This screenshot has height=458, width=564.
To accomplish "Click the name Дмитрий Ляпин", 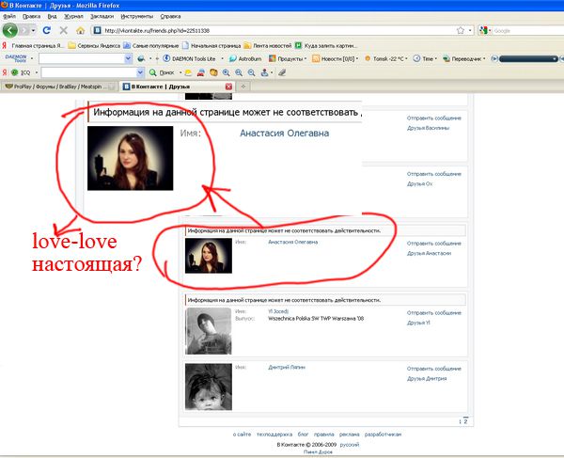I will [287, 368].
